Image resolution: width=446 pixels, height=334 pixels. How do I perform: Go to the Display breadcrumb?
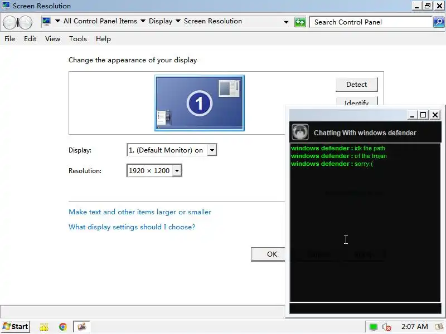click(x=161, y=21)
